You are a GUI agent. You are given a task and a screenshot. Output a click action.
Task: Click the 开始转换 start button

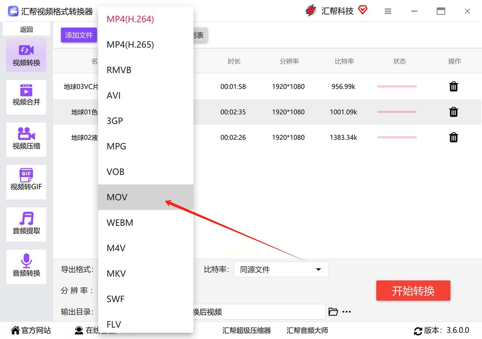(x=413, y=290)
